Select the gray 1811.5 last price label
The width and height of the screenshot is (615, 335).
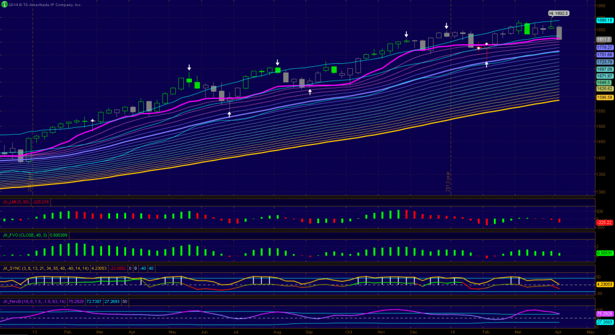pyautogui.click(x=604, y=39)
